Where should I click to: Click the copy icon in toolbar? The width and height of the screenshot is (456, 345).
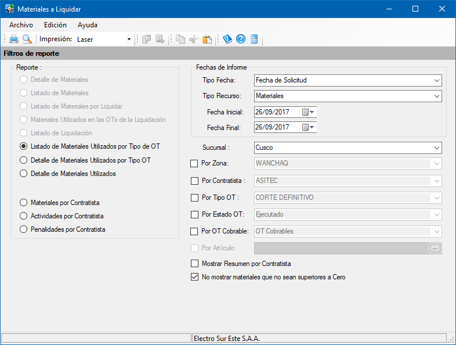(x=180, y=39)
